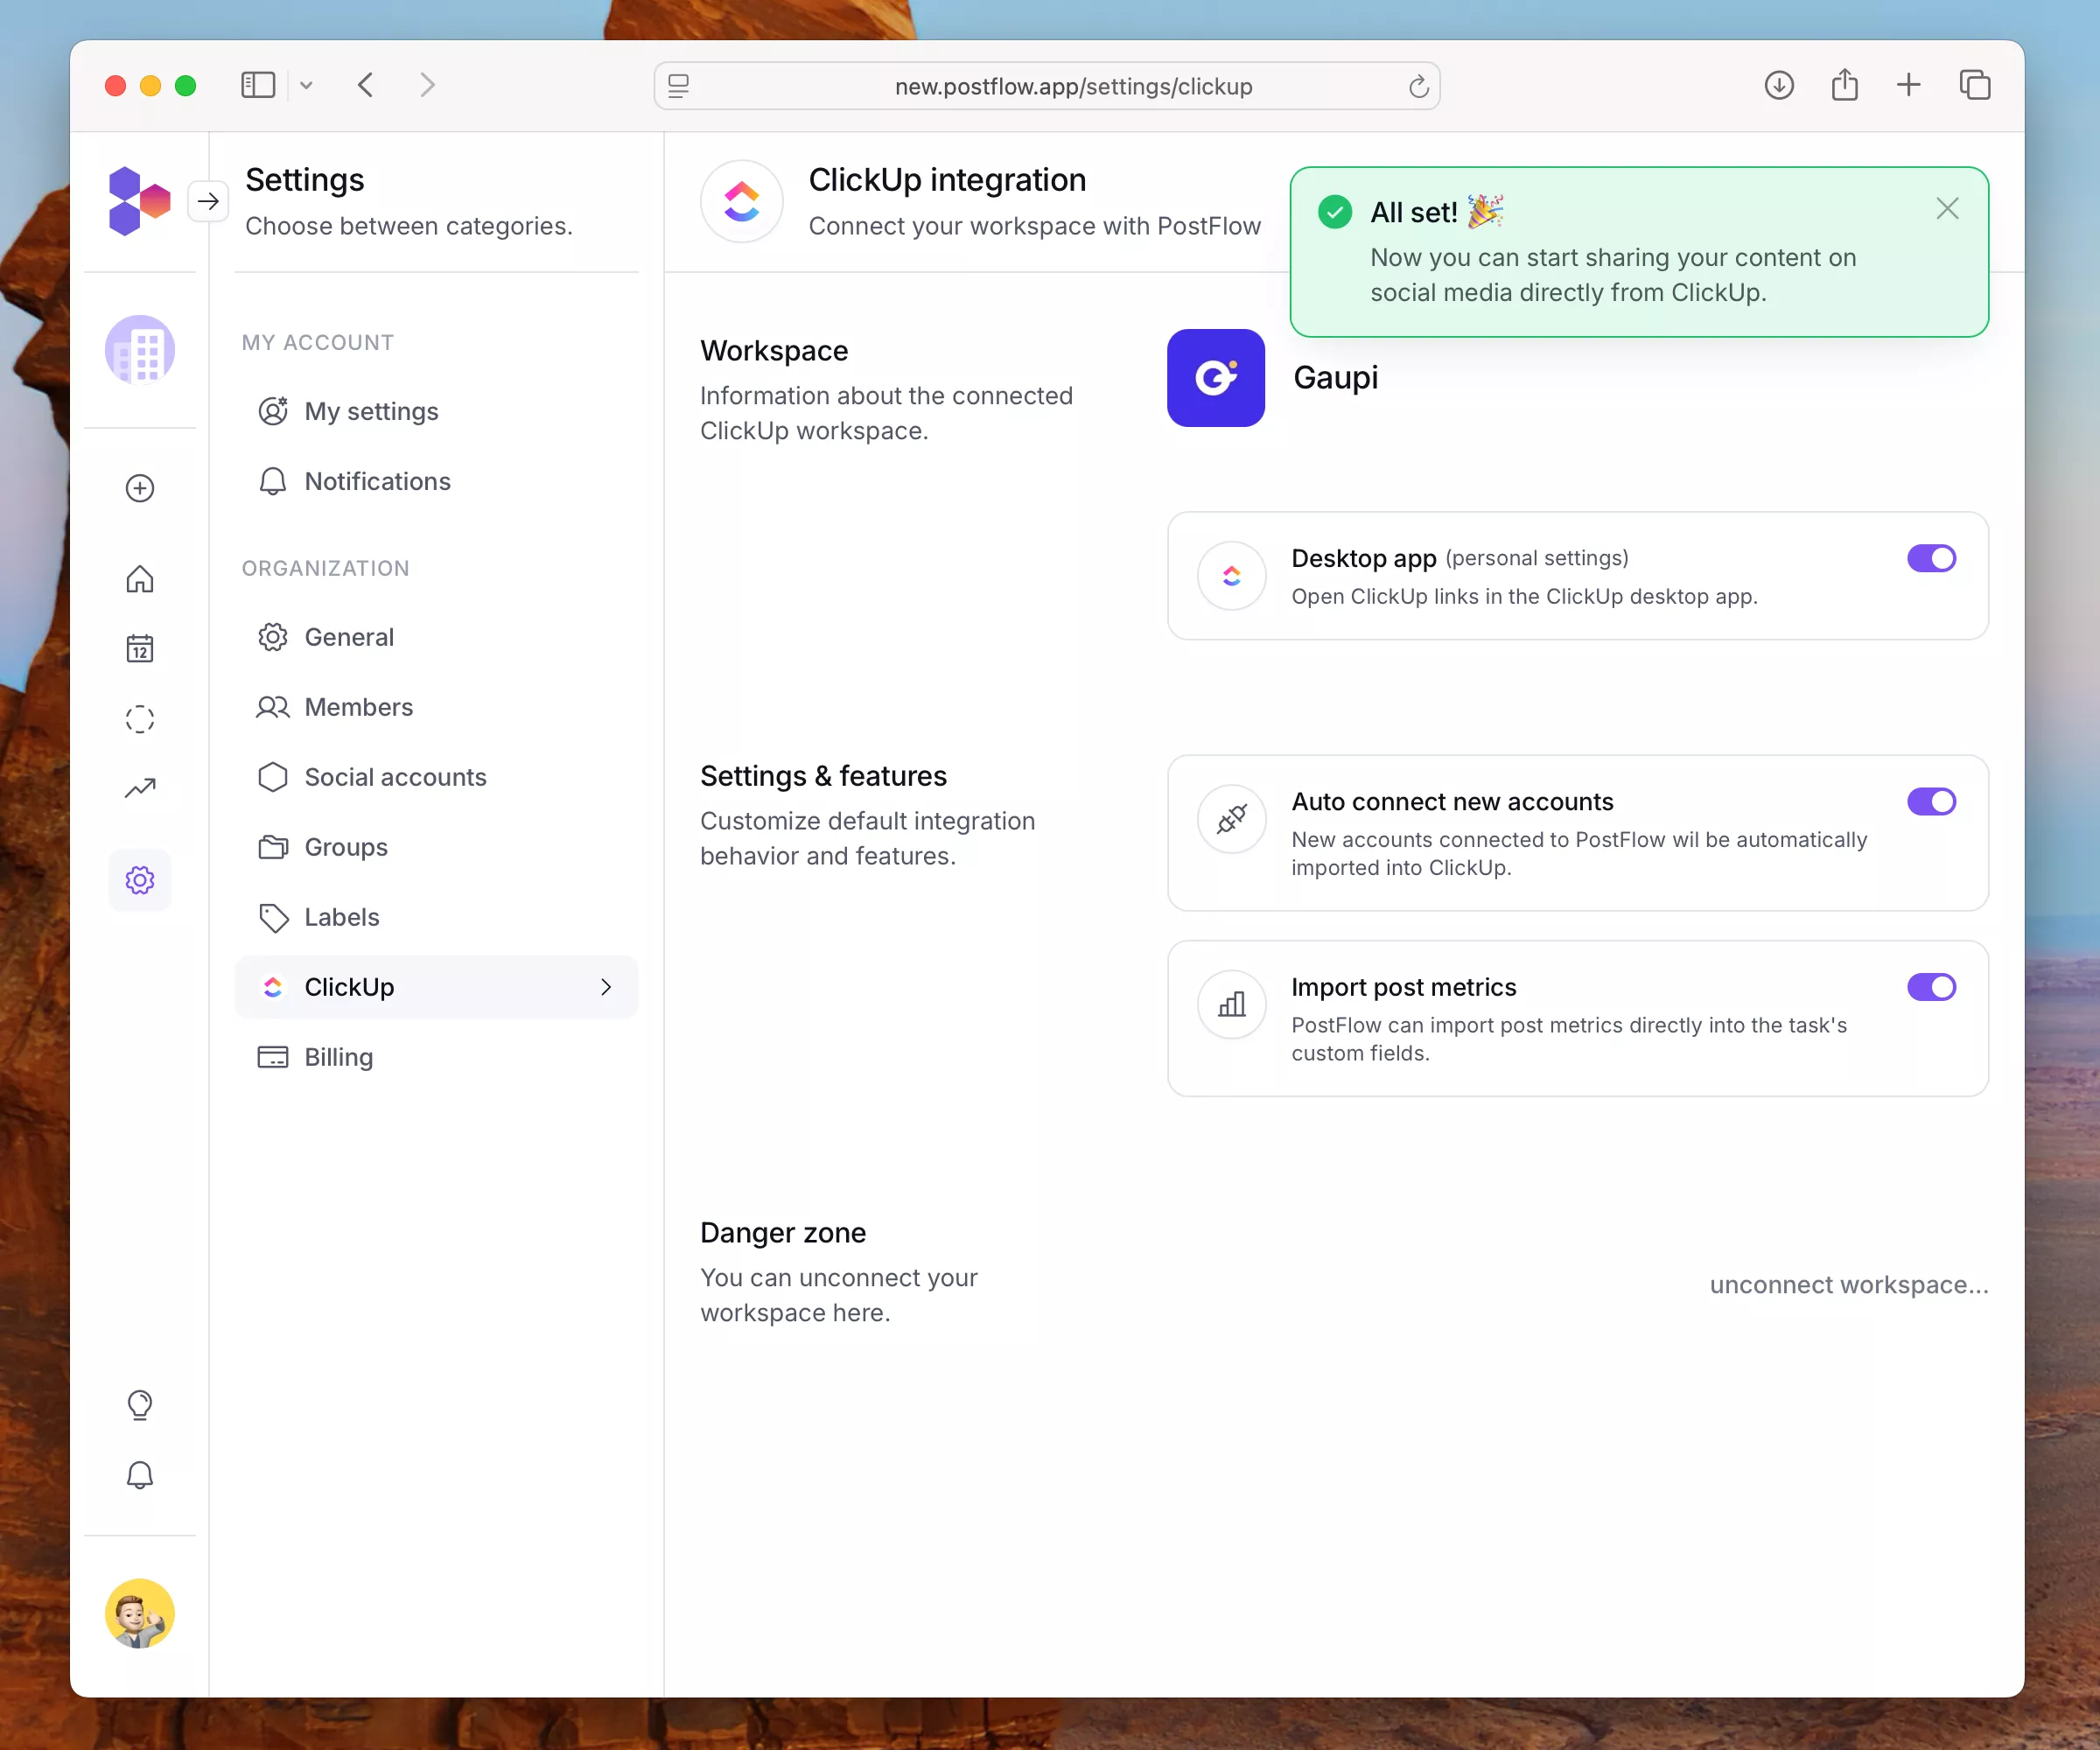
Task: Click the user profile avatar
Action: point(140,1614)
